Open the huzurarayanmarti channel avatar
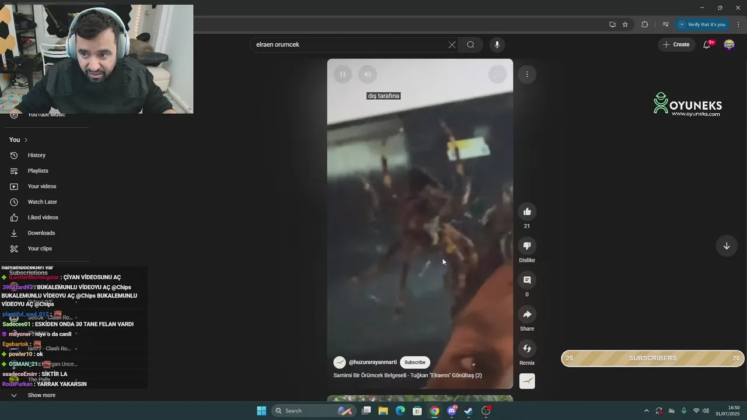Image resolution: width=747 pixels, height=420 pixels. (x=340, y=362)
